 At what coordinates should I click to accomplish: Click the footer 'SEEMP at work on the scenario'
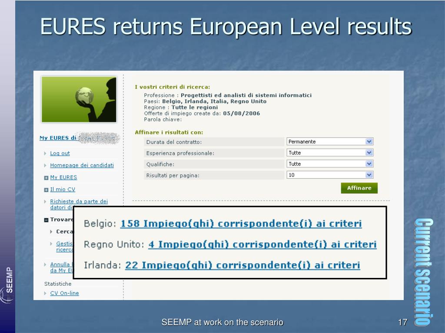click(222, 322)
